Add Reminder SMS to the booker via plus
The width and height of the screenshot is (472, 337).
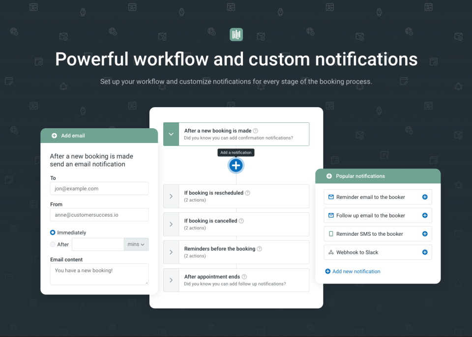point(425,234)
